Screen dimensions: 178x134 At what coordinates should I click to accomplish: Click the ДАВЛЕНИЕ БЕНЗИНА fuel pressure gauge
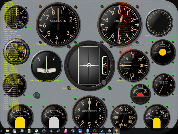point(164,86)
